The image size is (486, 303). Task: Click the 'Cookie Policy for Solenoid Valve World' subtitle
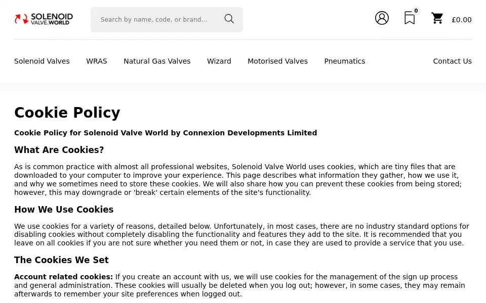coord(166,133)
